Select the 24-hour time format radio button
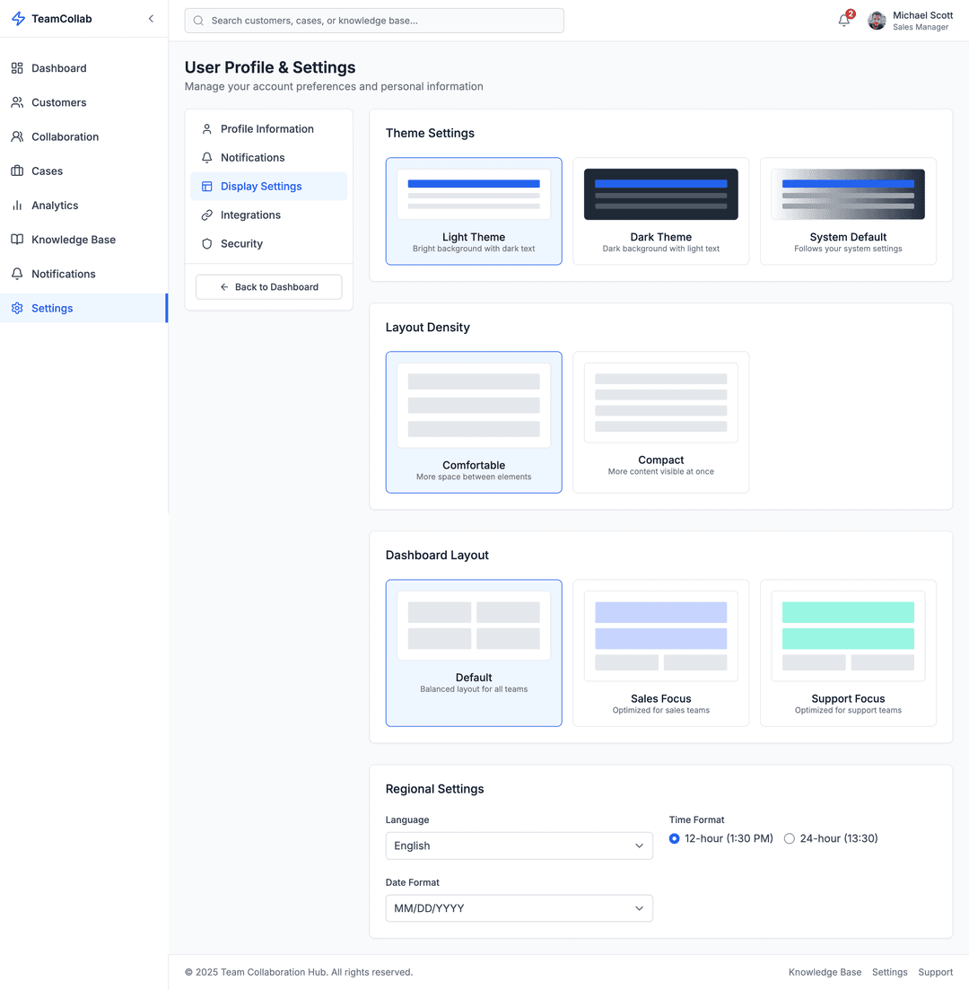Screen dimensions: 969x990 [790, 838]
